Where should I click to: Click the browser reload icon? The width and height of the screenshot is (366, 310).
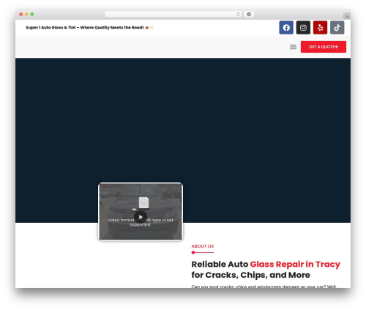[x=238, y=15]
